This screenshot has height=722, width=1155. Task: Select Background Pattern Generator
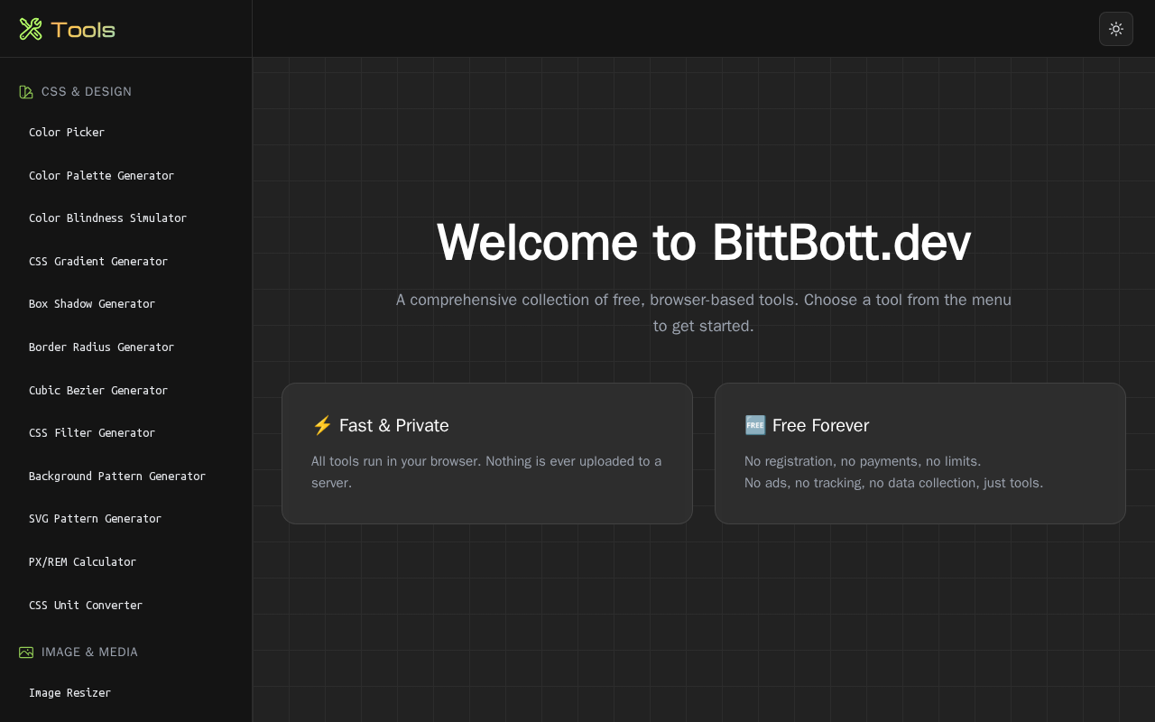(117, 477)
